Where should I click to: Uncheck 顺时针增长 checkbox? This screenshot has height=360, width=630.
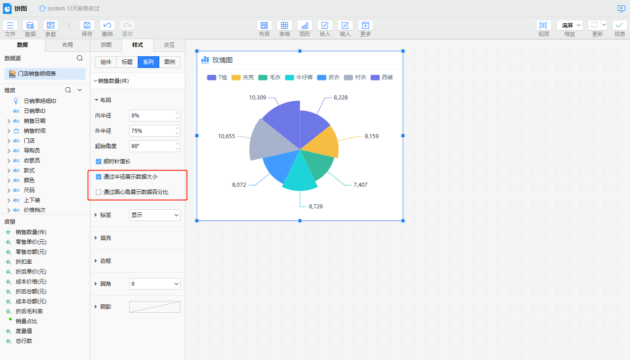click(99, 162)
